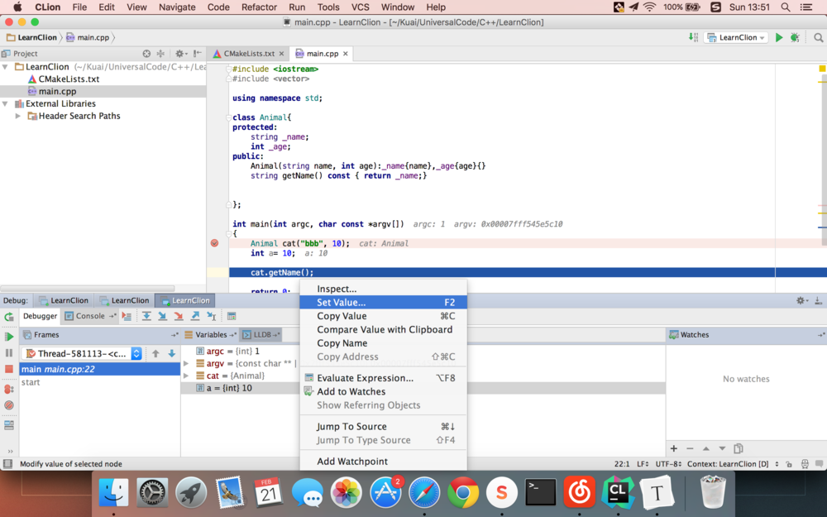This screenshot has width=827, height=517.
Task: Move to the next frame with the blue down arrow
Action: (x=172, y=353)
